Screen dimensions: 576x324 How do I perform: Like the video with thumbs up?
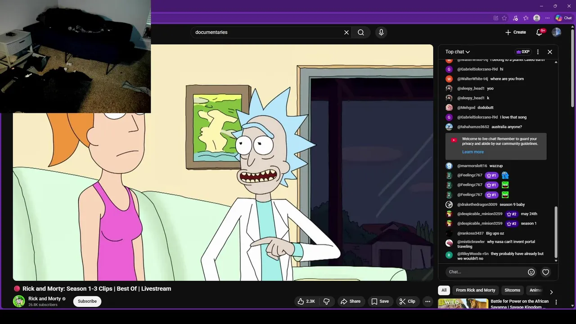[x=306, y=301]
